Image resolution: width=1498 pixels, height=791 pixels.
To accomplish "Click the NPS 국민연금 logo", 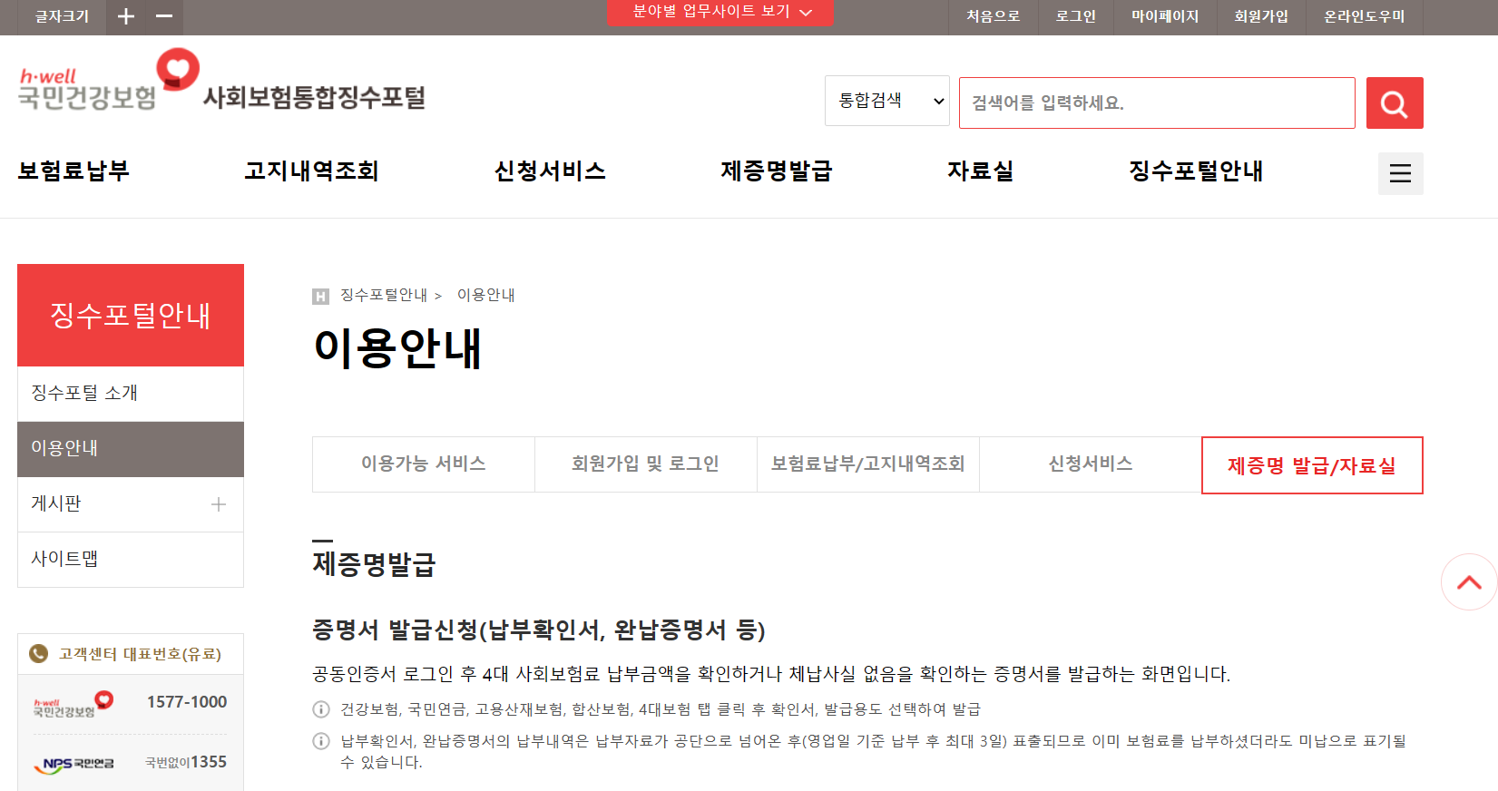I will click(x=75, y=764).
